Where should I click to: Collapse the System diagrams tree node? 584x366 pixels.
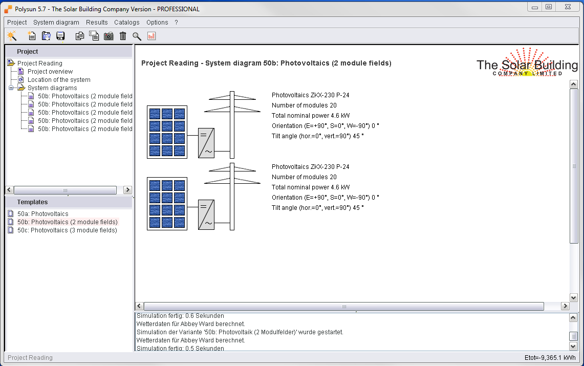11,88
